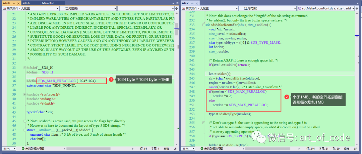Close the sds.c tab
362x154 pixels.
196,3
